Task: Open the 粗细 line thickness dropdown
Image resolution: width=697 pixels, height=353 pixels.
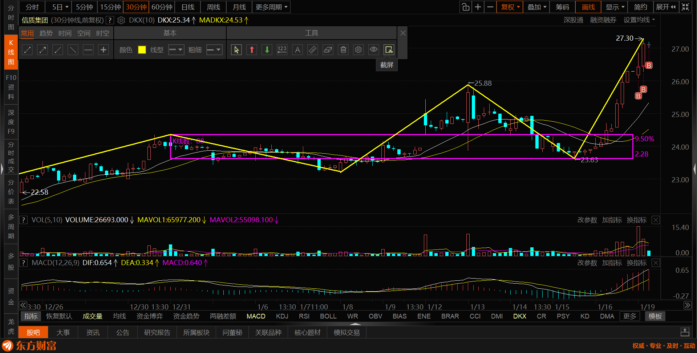Action: [x=214, y=50]
